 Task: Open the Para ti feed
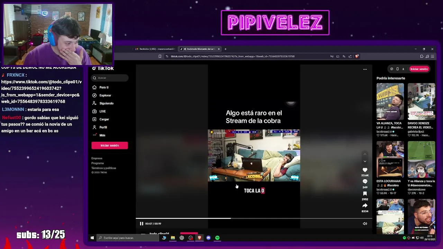[x=104, y=87]
